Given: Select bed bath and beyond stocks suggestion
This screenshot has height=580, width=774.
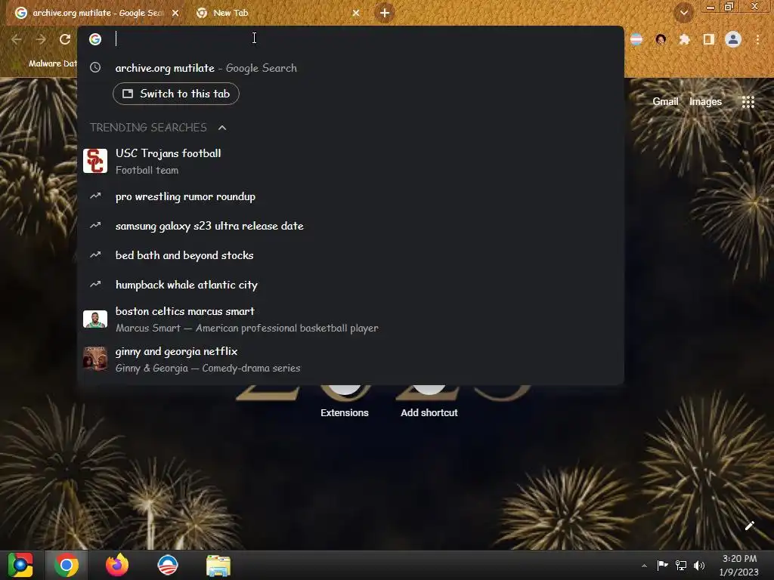Looking at the screenshot, I should click(351, 255).
